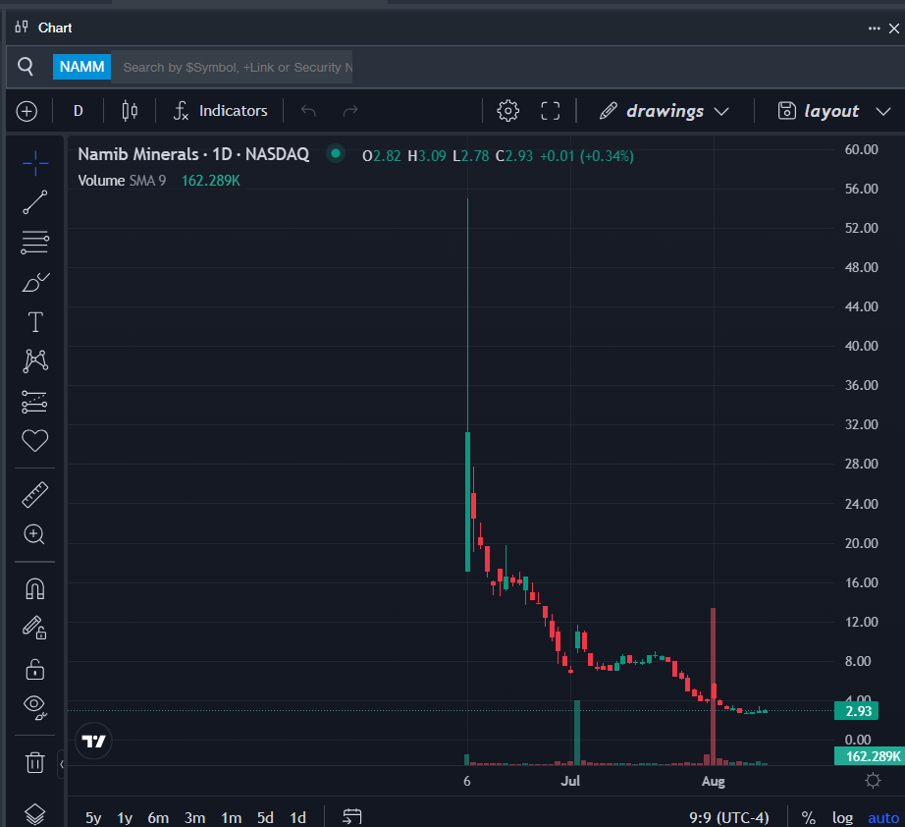Click the green market status dot
The height and width of the screenshot is (827, 905).
click(336, 153)
